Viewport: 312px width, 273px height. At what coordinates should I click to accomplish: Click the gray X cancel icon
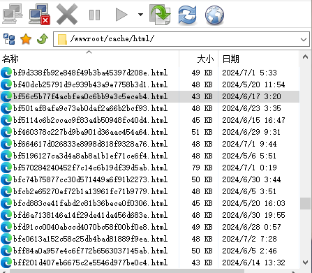coord(67,15)
